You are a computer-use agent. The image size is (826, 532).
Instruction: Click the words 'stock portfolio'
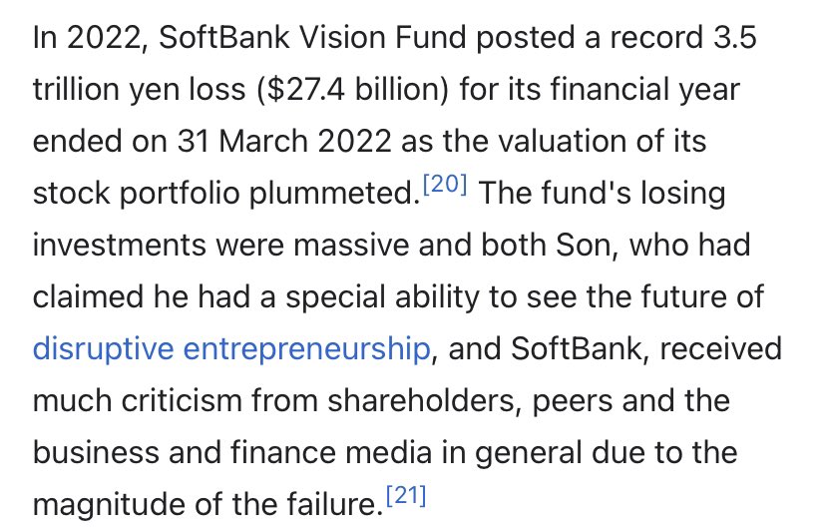point(134,194)
